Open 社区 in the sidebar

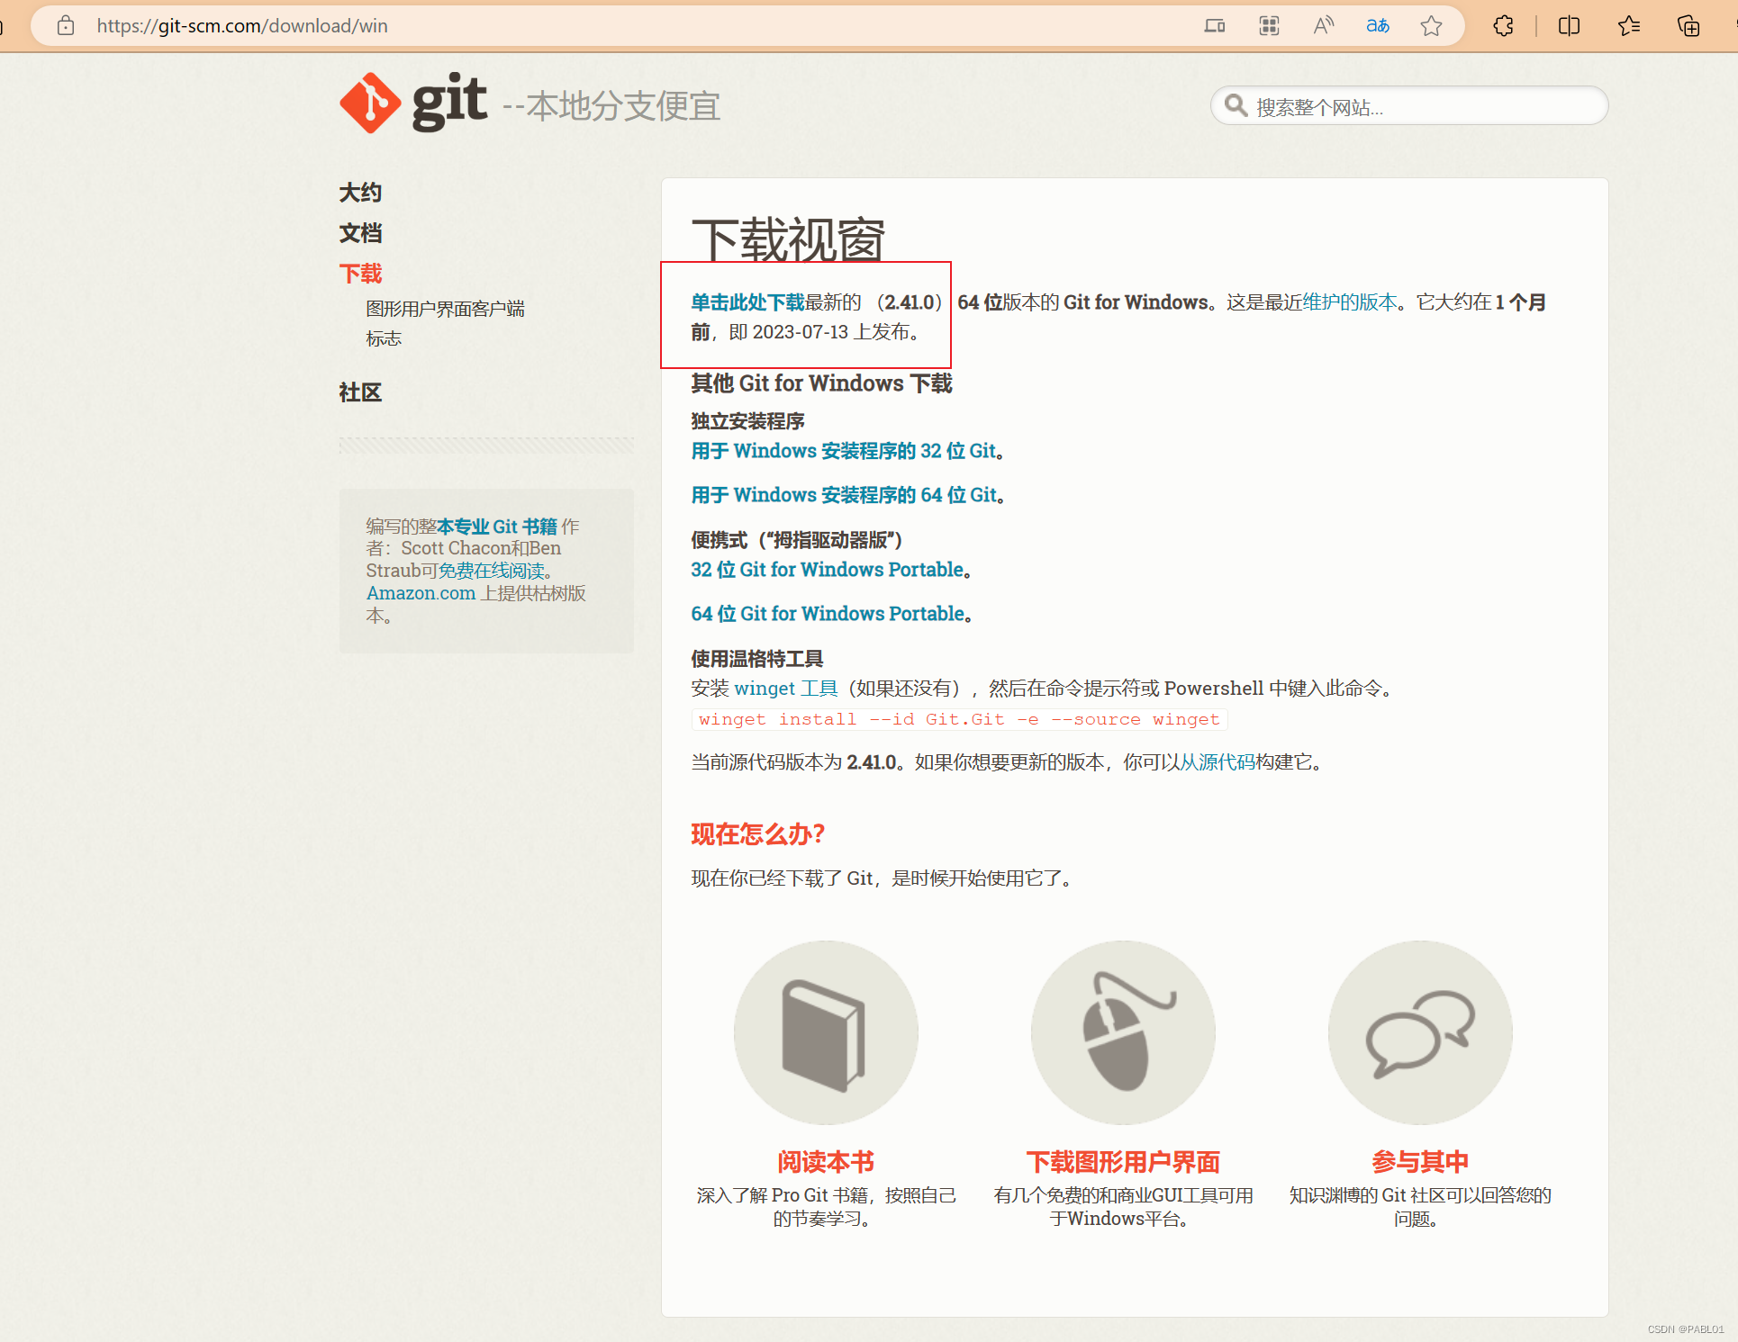pyautogui.click(x=360, y=392)
